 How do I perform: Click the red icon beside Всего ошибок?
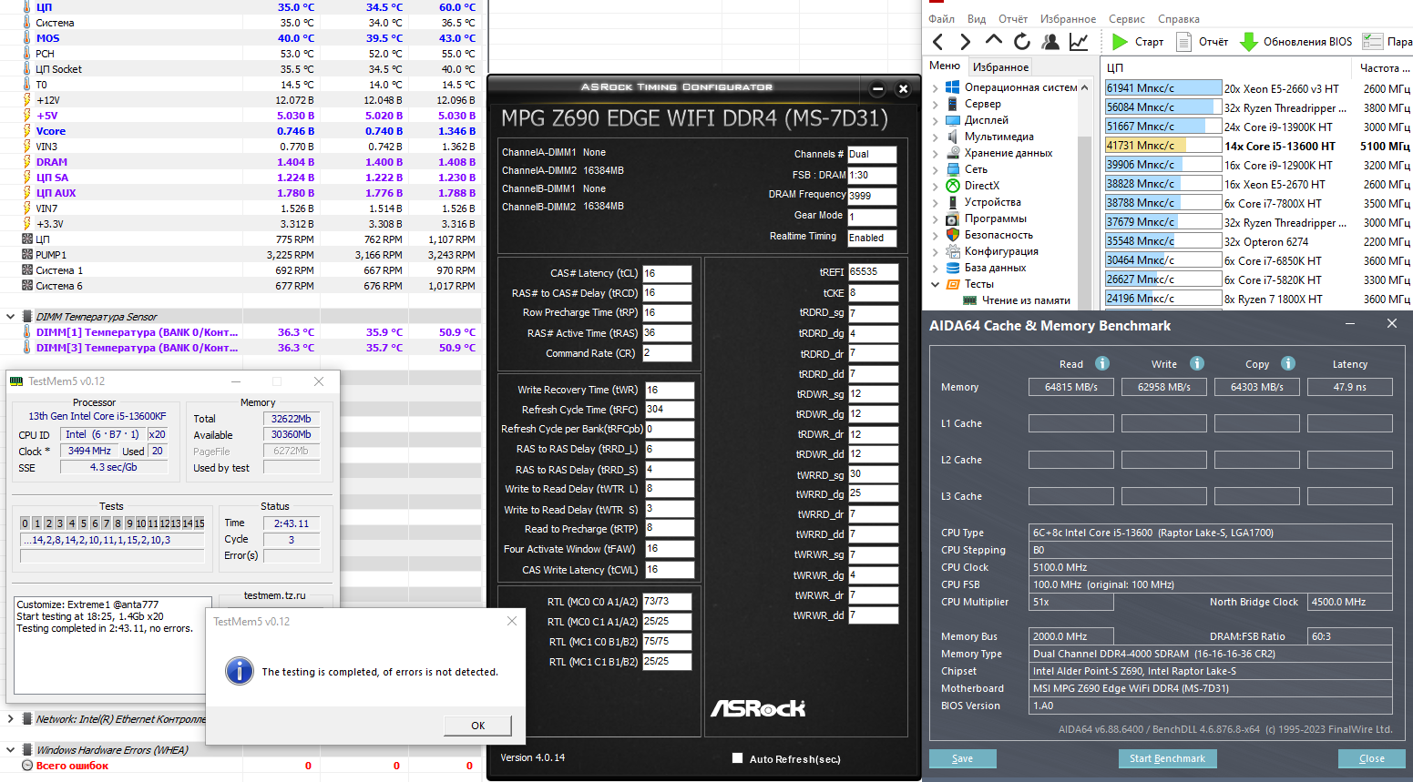pos(26,766)
